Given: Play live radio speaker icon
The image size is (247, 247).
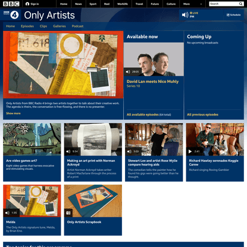Looking at the screenshot, I should pyautogui.click(x=185, y=15).
